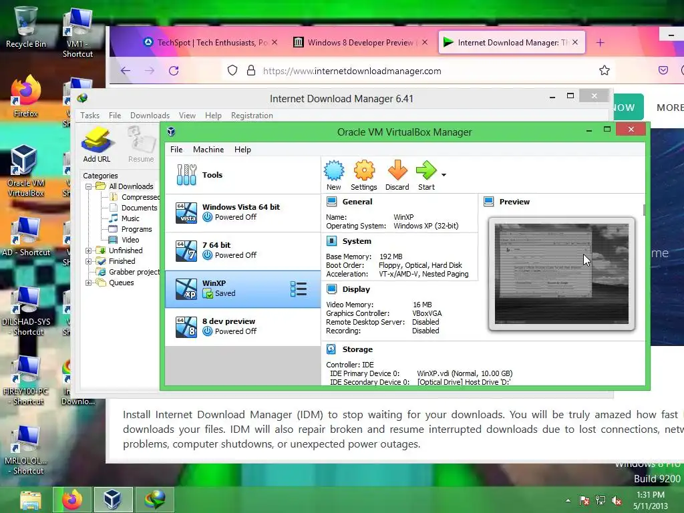The image size is (684, 513).
Task: Click the Pocket save icon in Firefox
Action: [x=663, y=70]
